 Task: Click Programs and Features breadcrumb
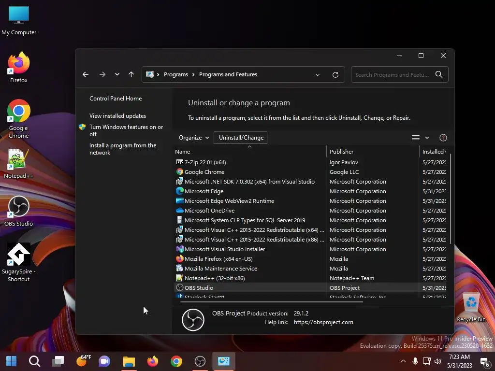228,74
